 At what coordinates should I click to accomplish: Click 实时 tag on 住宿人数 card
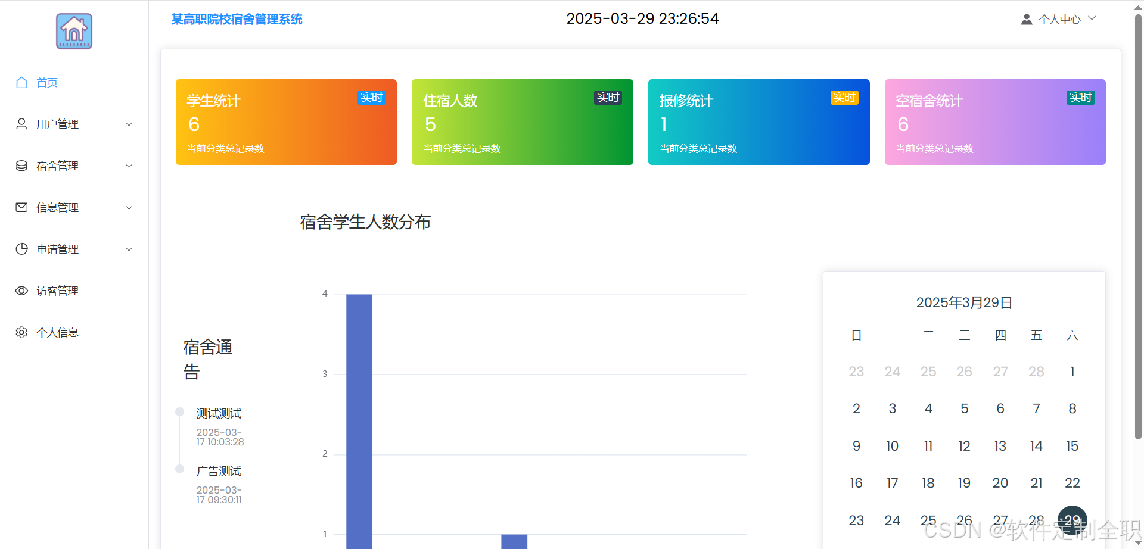click(608, 97)
